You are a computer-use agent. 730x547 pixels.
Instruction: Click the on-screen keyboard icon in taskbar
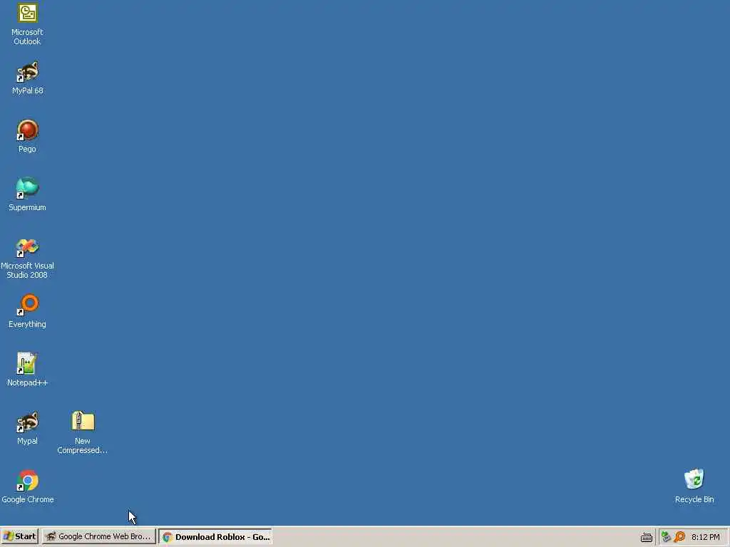point(646,537)
